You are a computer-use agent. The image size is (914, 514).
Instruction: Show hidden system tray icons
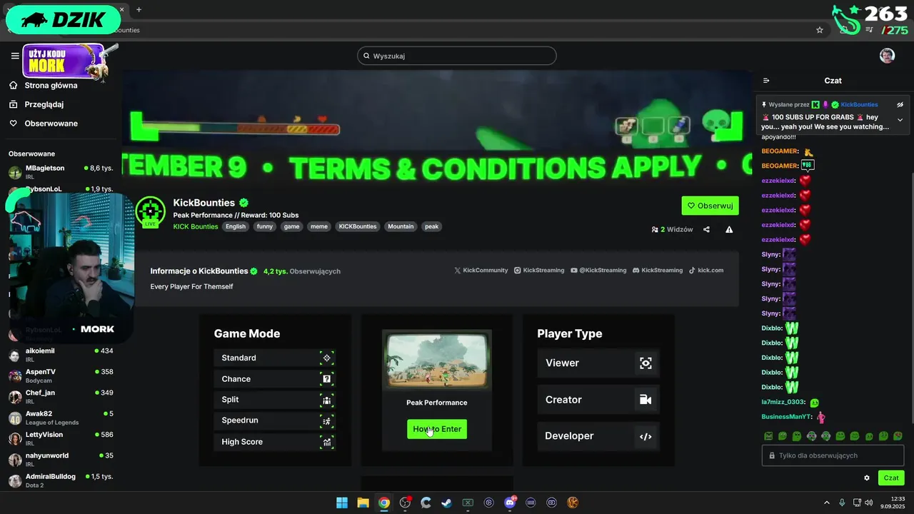point(827,503)
